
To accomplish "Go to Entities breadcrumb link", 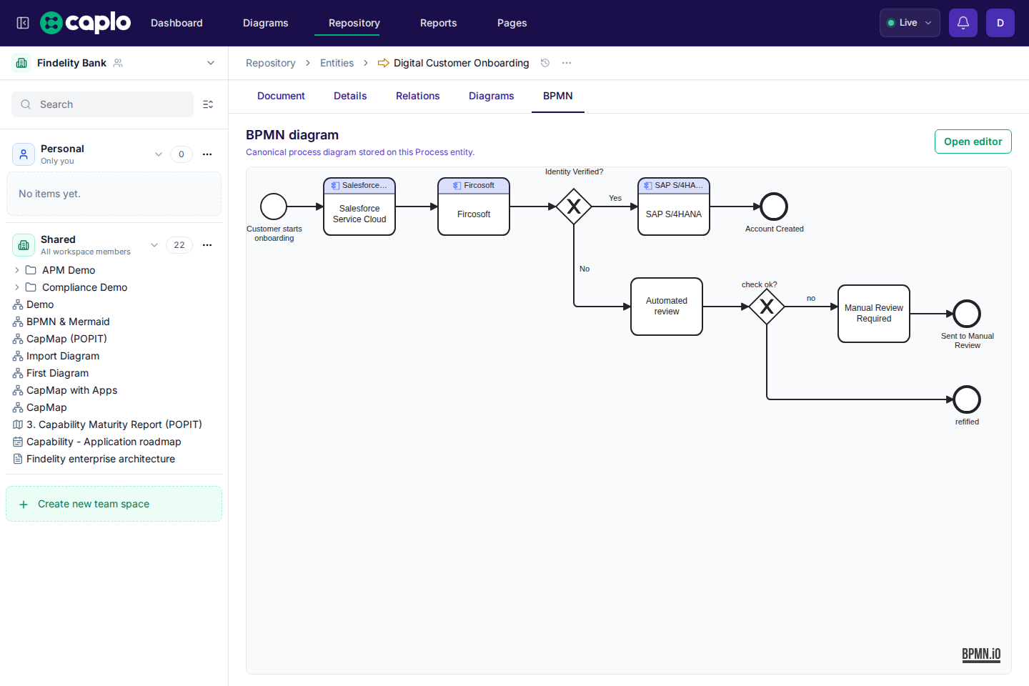I will pyautogui.click(x=337, y=63).
